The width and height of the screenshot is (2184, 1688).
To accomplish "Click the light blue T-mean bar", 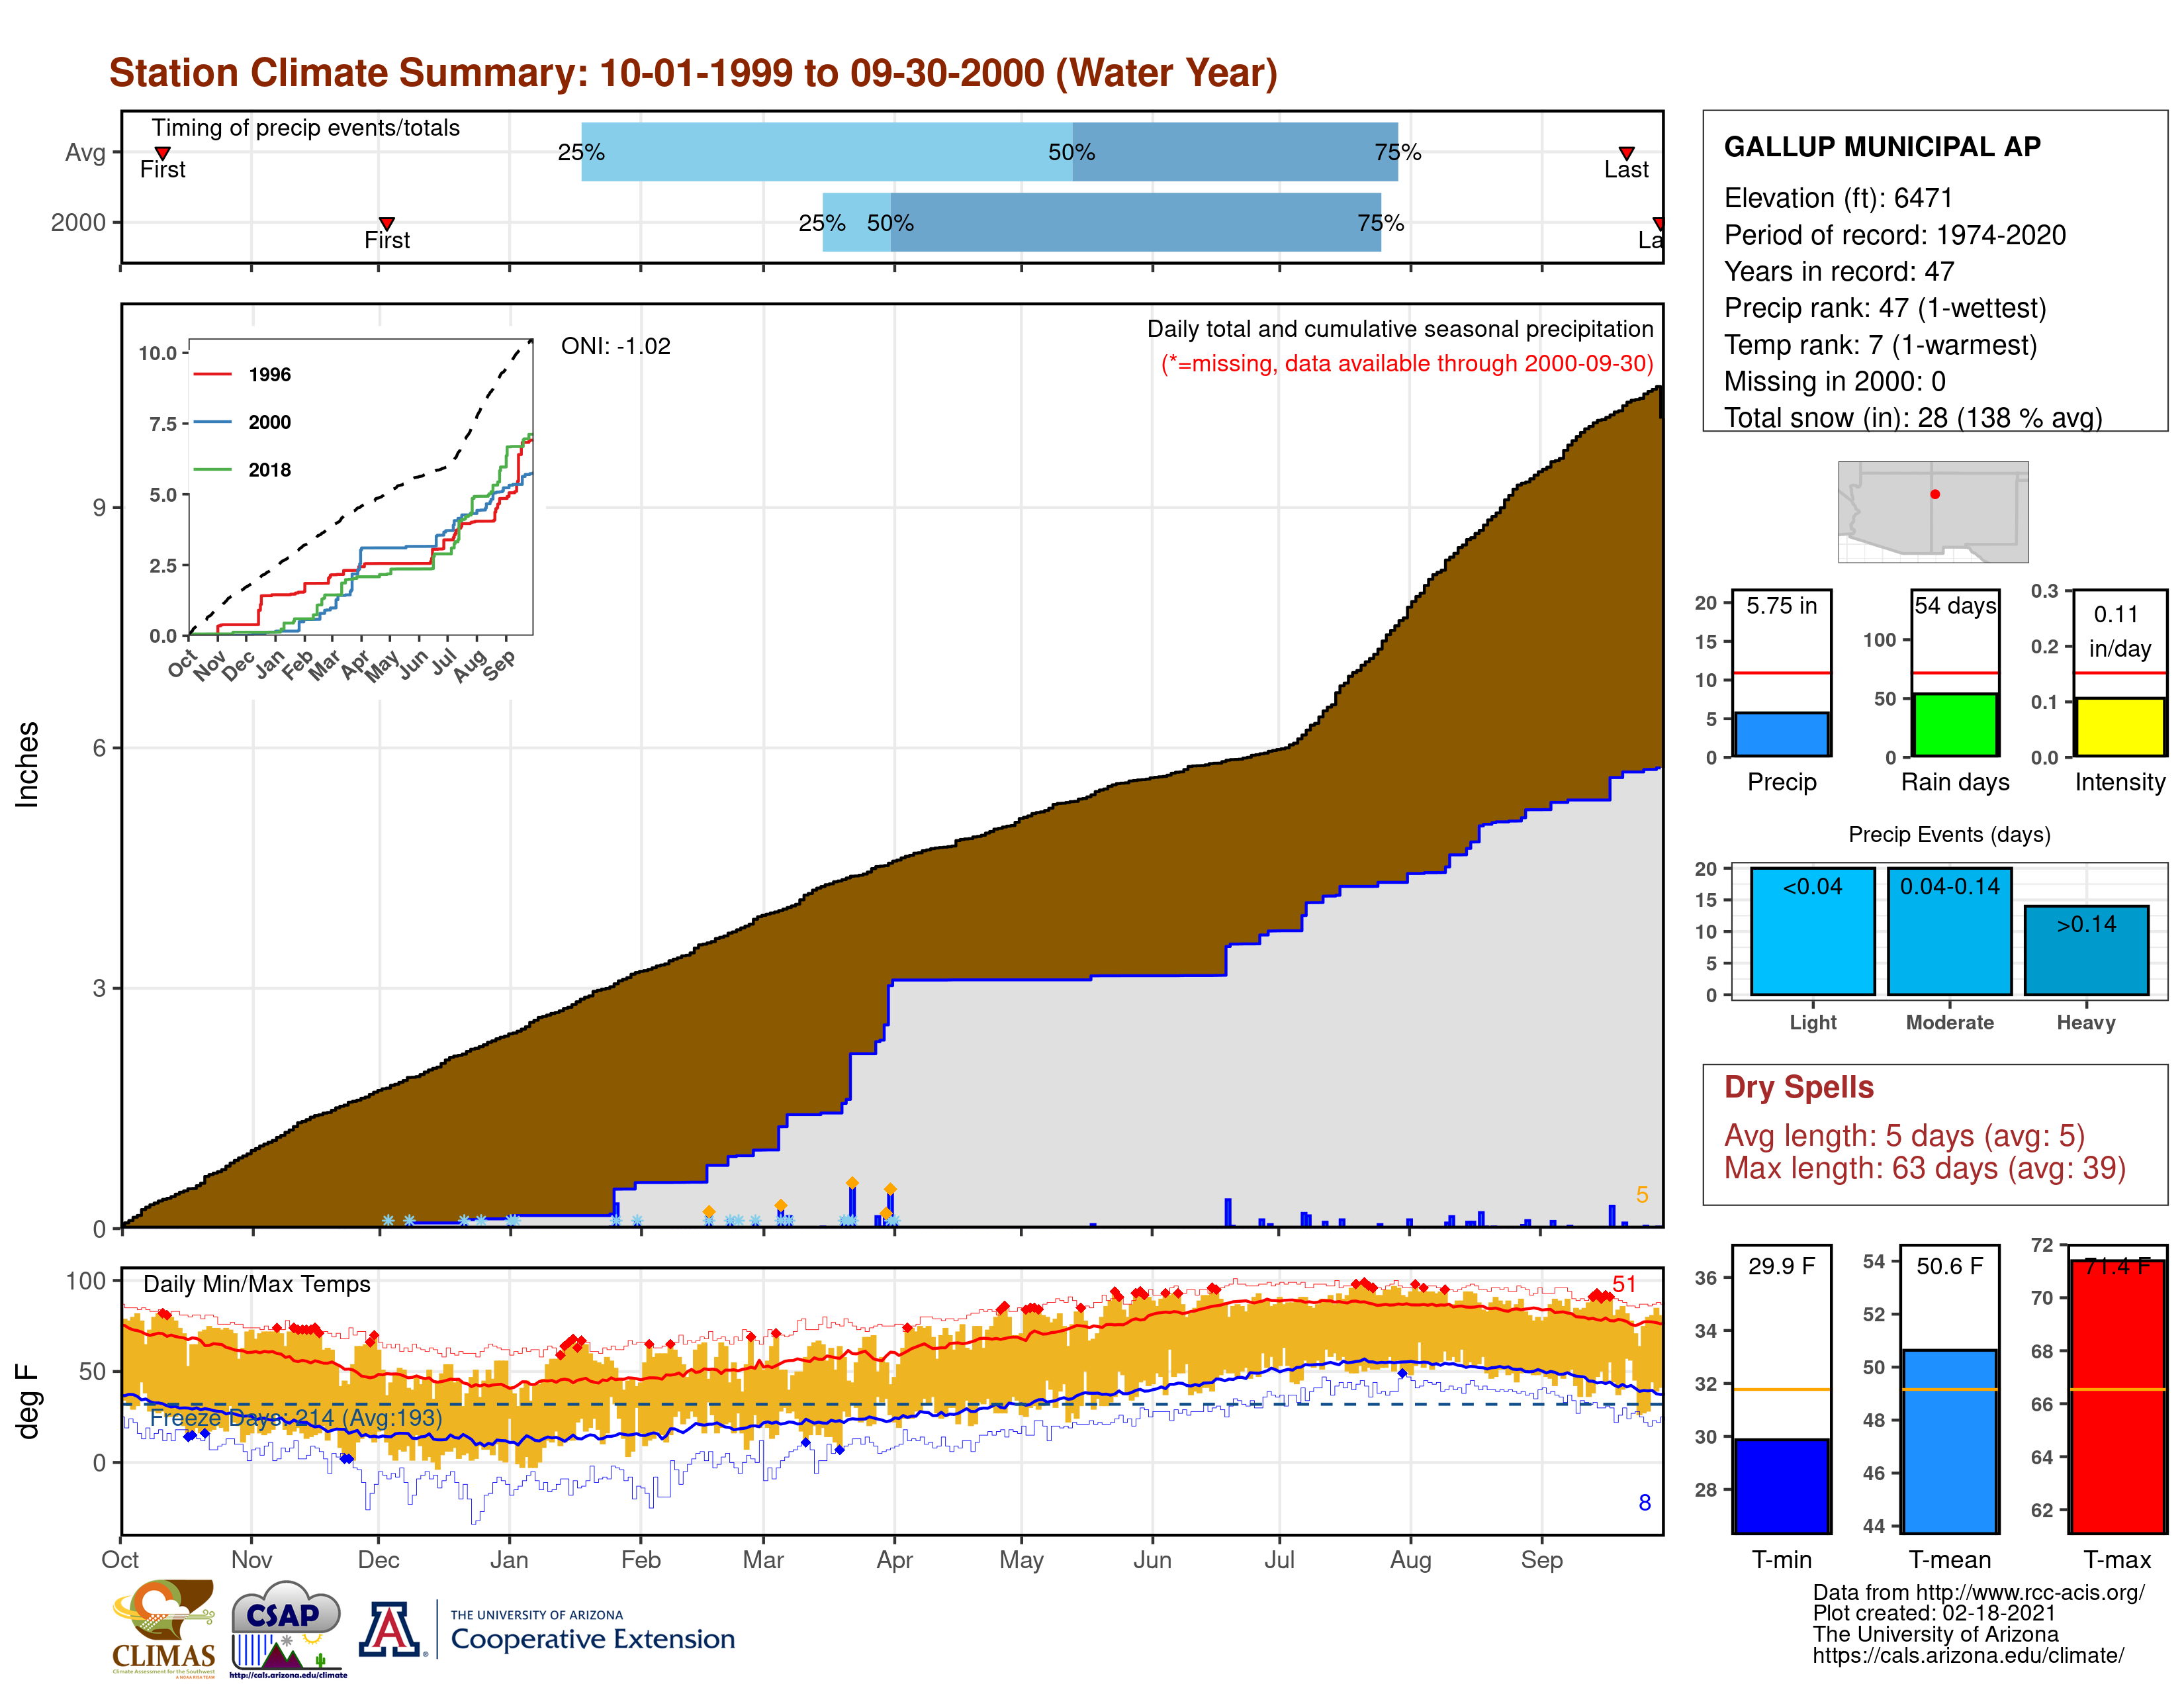I will coord(1949,1441).
